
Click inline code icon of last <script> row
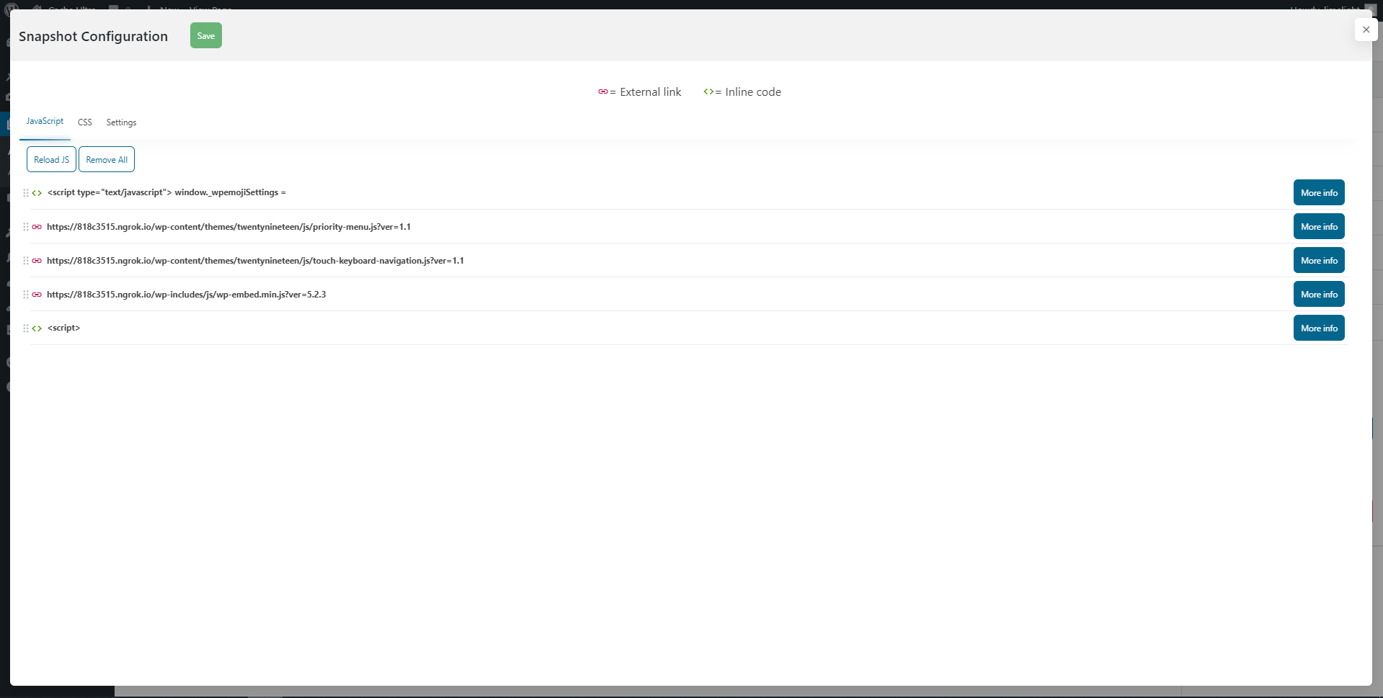[x=37, y=328]
